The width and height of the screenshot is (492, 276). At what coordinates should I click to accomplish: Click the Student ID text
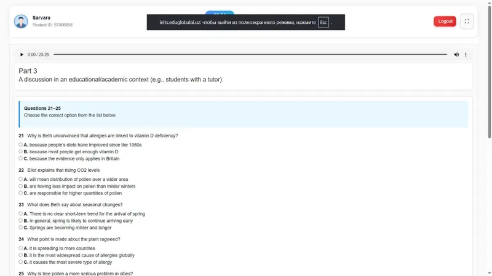(52, 25)
